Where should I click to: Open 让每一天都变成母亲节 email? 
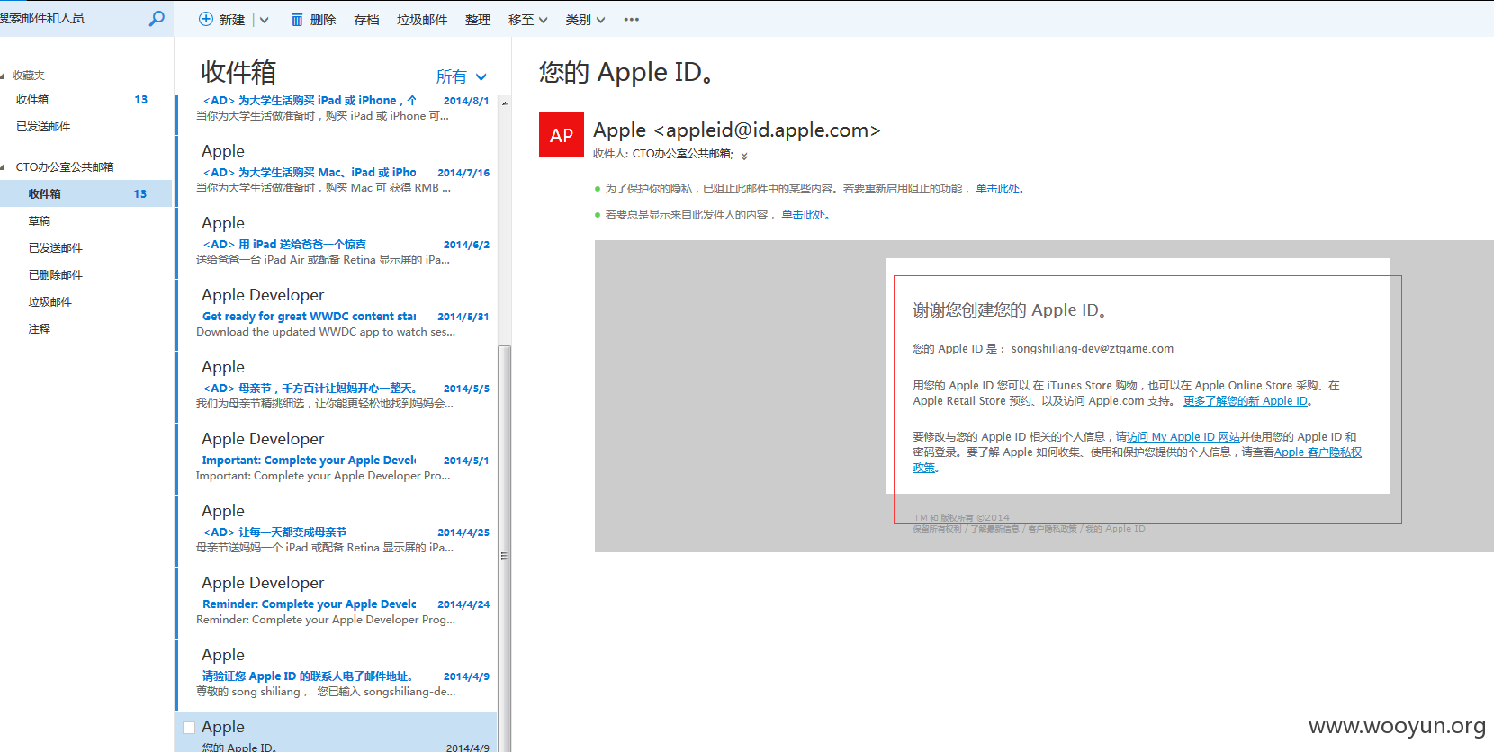coord(337,529)
